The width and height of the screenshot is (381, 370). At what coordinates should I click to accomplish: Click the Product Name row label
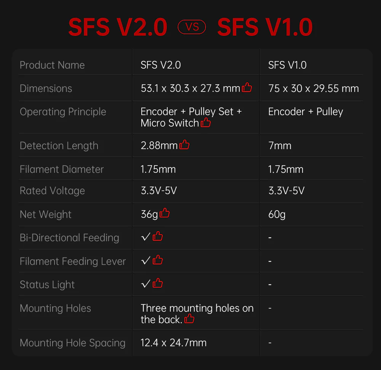[52, 65]
